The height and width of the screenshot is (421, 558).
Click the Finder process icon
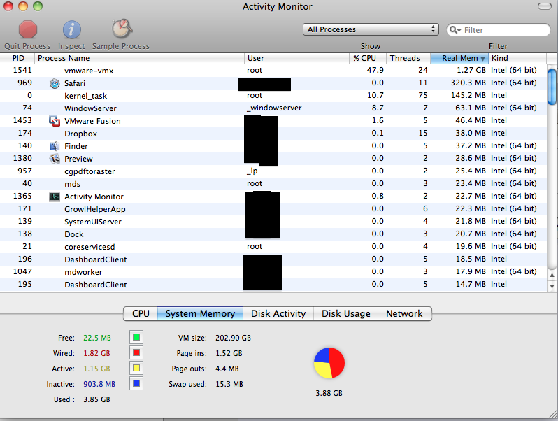tap(55, 146)
